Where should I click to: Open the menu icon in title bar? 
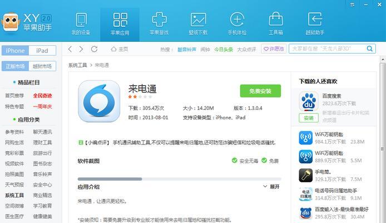pyautogui.click(x=352, y=4)
